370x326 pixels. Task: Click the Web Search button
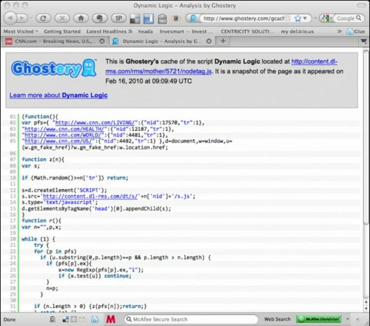(x=277, y=319)
